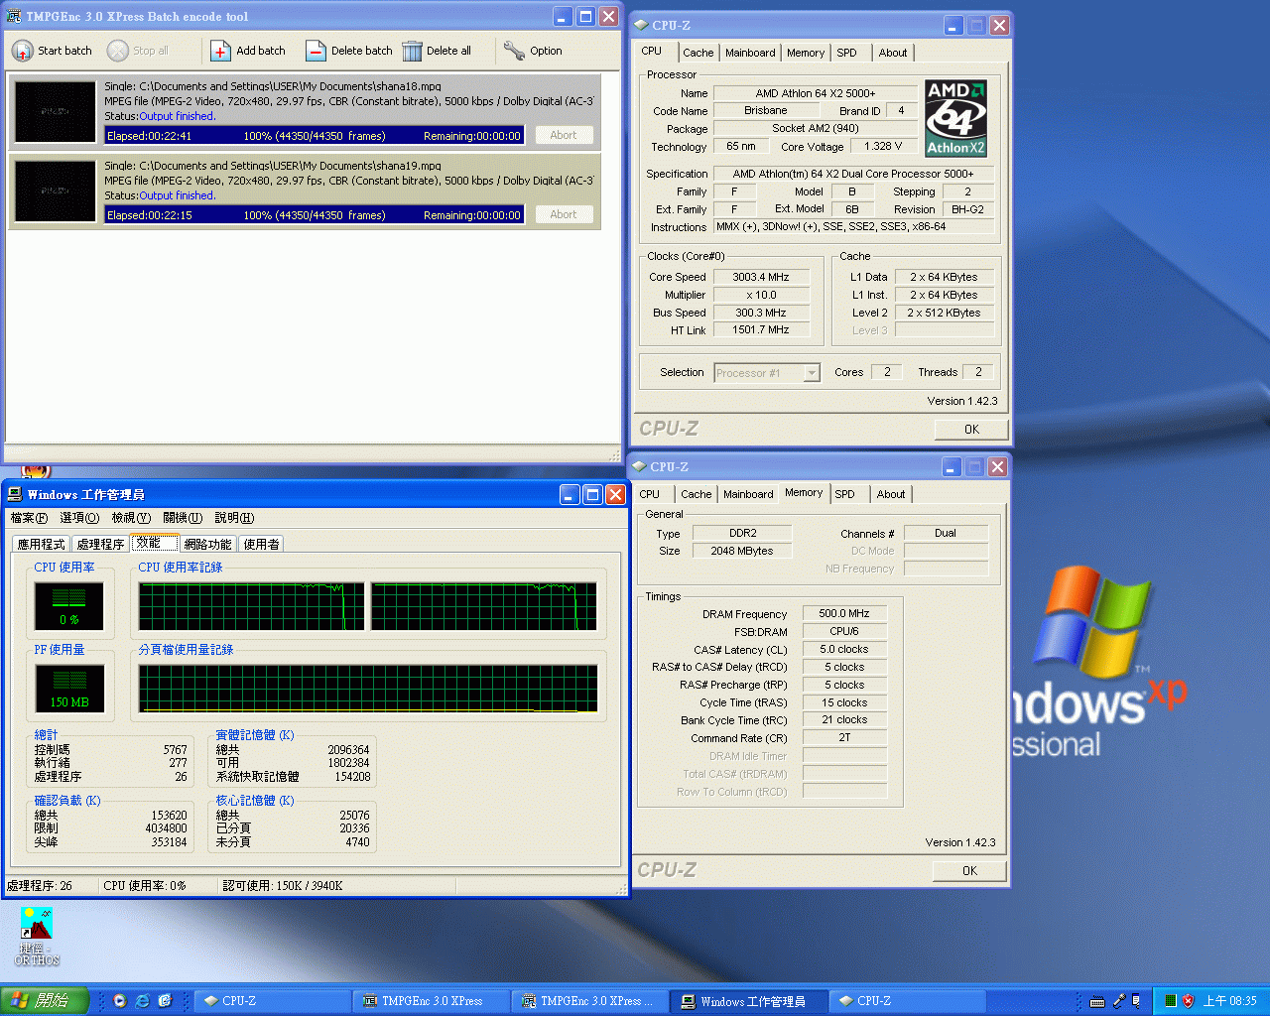Switch to 應用程式 tab in Task Manager
Screen dimensions: 1270x1016
[x=42, y=544]
